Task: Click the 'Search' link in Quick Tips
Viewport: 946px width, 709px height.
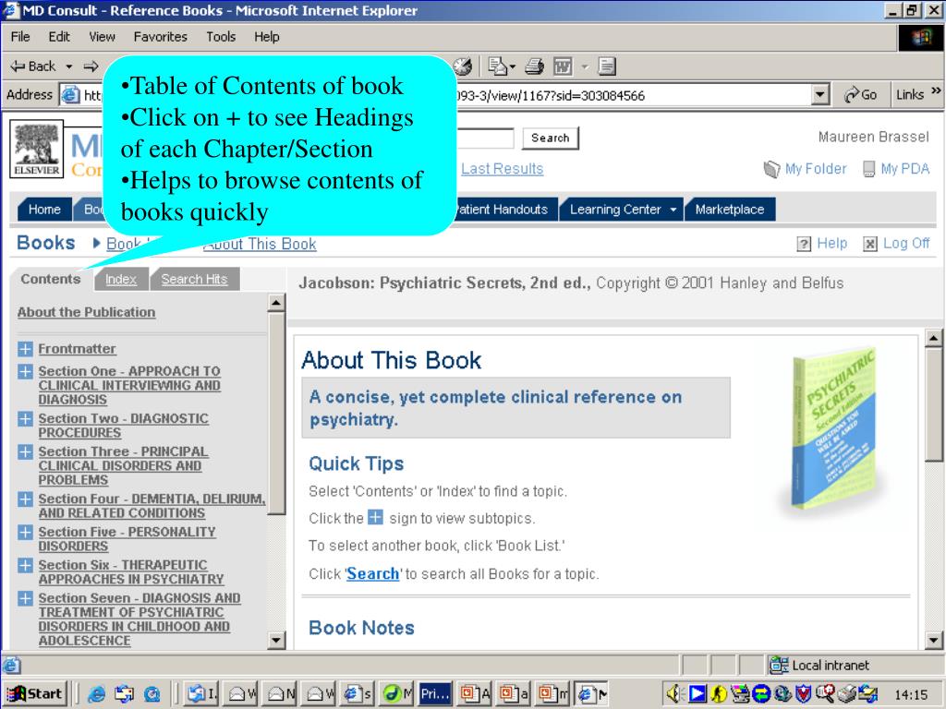Action: pos(373,573)
